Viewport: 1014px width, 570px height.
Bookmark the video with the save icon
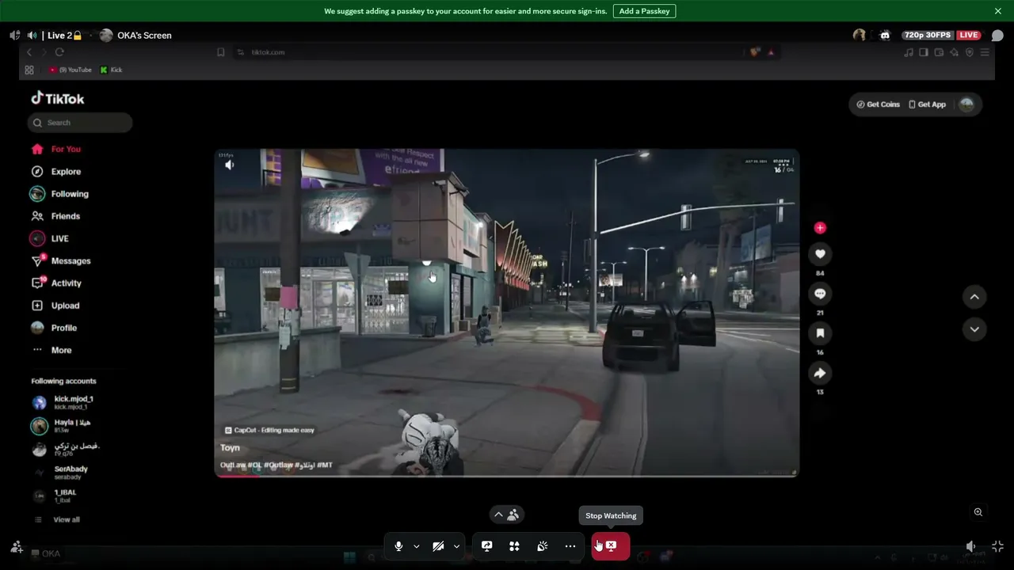[820, 333]
